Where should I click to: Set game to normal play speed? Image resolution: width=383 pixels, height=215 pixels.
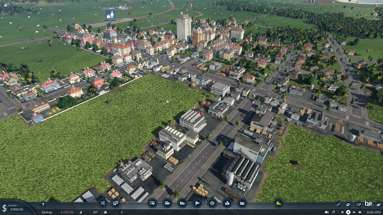[348, 212]
